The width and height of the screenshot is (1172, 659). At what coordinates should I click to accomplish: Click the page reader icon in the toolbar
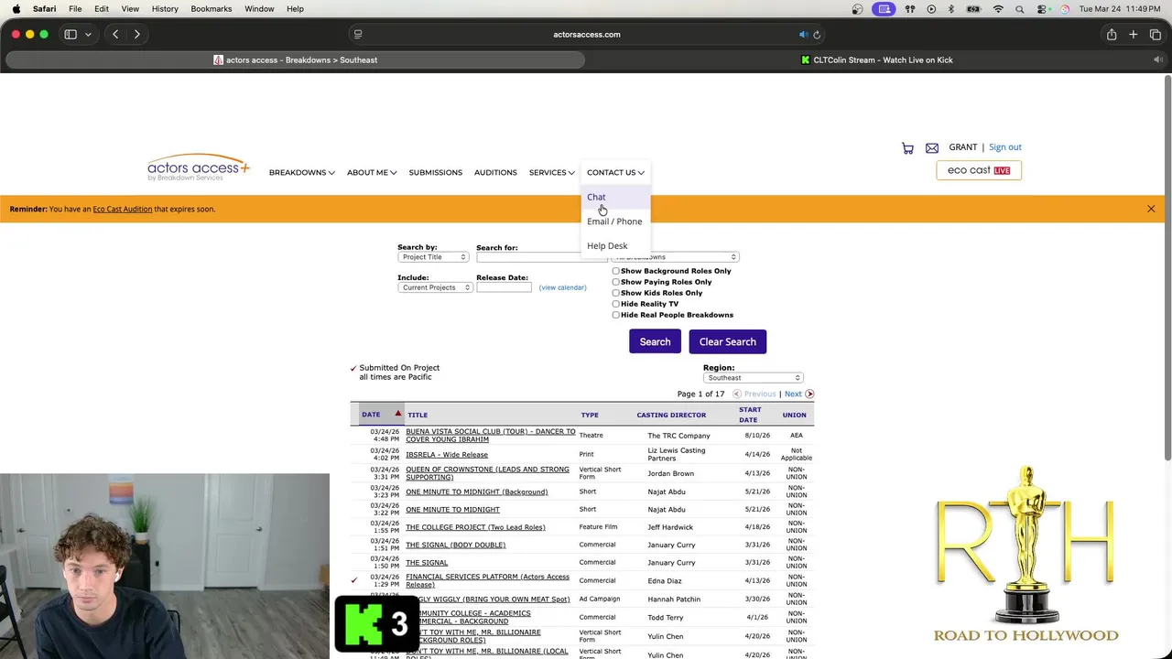tap(358, 35)
